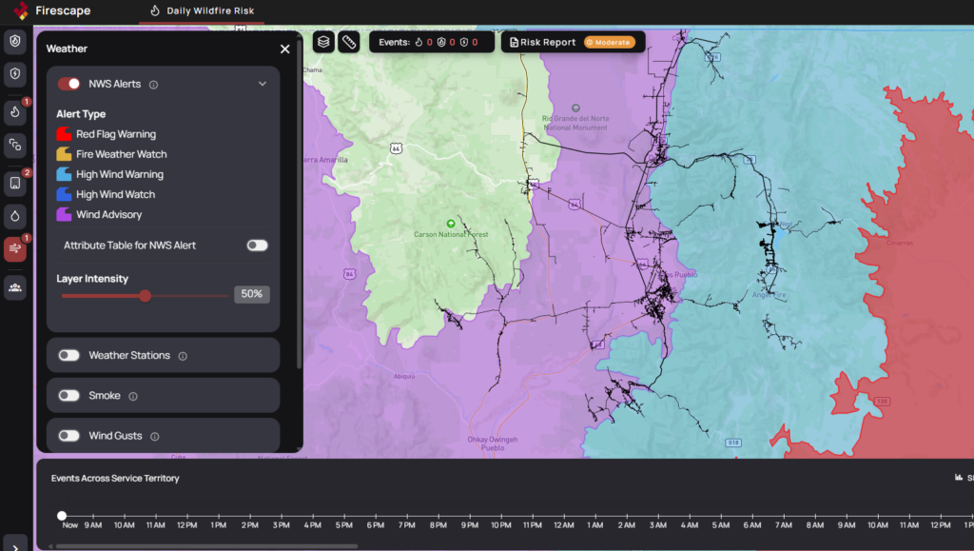
Task: Open the people group sidebar icon
Action: pos(15,286)
